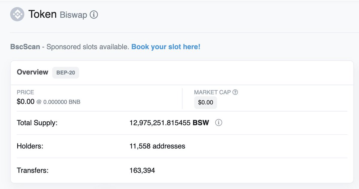Click info icon beside Total Supply BSW
The width and height of the screenshot is (359, 189).
click(x=219, y=123)
